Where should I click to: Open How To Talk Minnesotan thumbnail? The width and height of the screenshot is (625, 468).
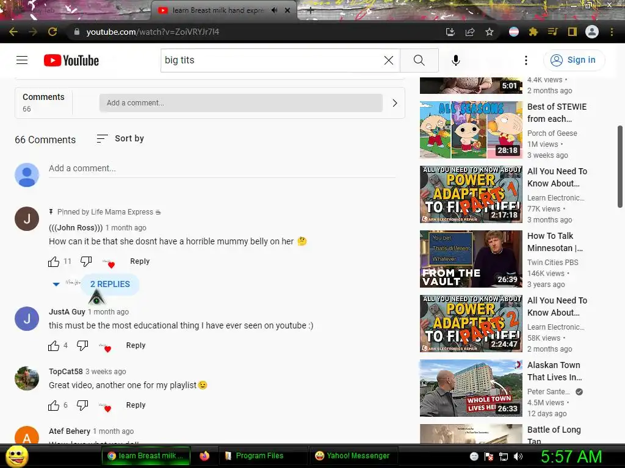[471, 258]
